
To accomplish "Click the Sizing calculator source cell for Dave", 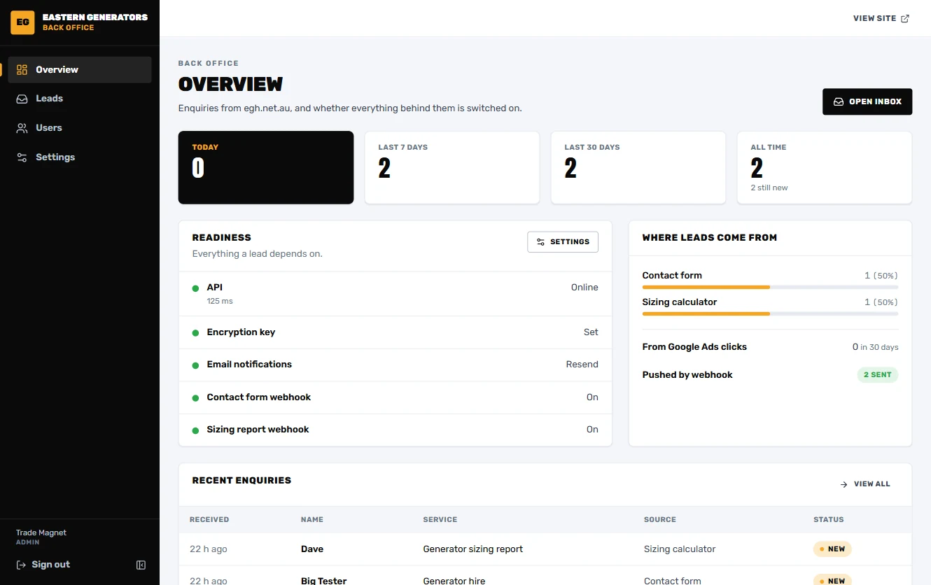I will click(680, 549).
